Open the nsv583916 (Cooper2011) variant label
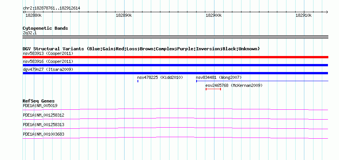 pos(48,62)
